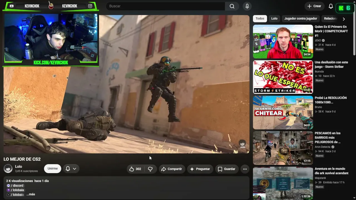Focus the Buscar search field
The height and width of the screenshot is (200, 356).
[165, 6]
